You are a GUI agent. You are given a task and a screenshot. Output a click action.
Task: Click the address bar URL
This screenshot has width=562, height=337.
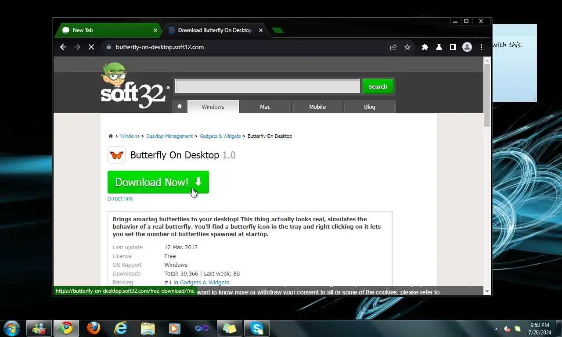coord(160,47)
